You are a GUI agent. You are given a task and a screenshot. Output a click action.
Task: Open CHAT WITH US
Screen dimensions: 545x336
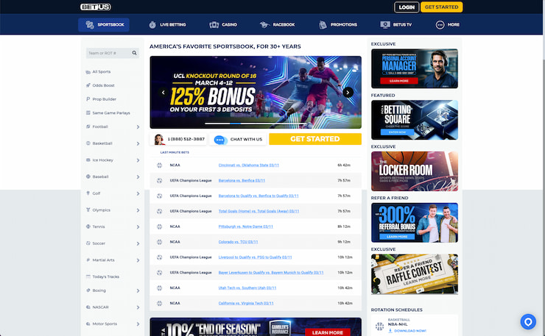pos(238,139)
